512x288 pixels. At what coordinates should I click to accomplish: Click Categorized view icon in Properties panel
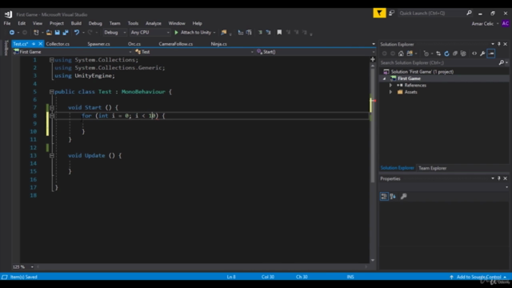pos(384,196)
